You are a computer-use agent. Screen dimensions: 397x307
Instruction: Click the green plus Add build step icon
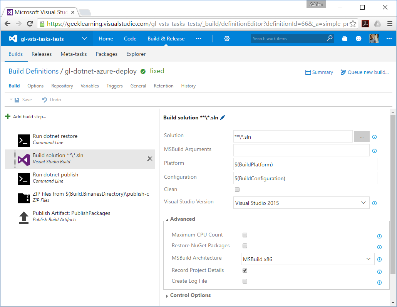click(x=8, y=116)
